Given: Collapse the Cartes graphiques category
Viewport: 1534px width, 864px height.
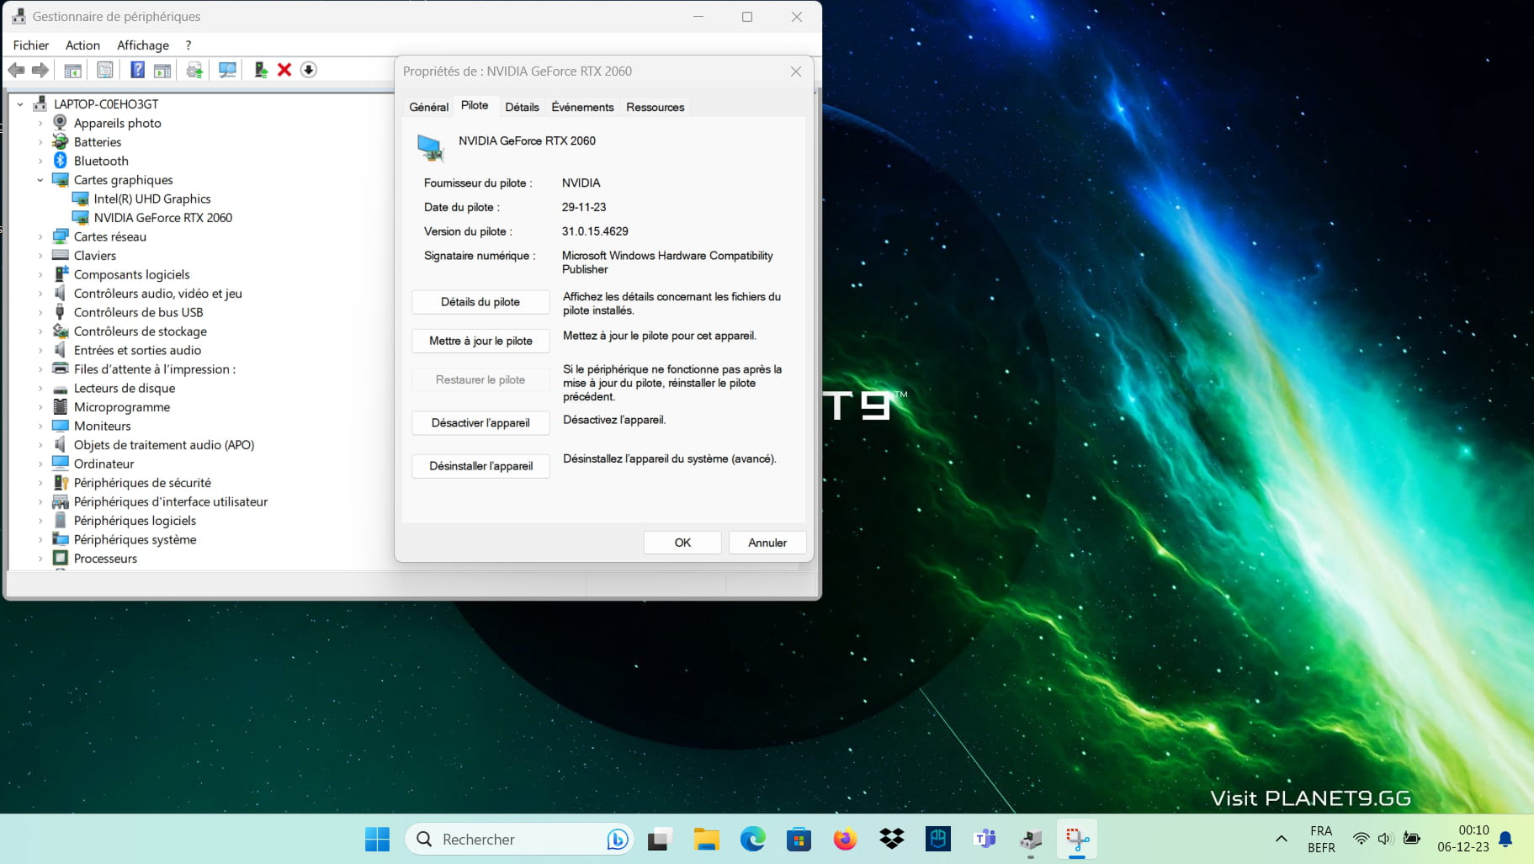Looking at the screenshot, I should [x=40, y=180].
